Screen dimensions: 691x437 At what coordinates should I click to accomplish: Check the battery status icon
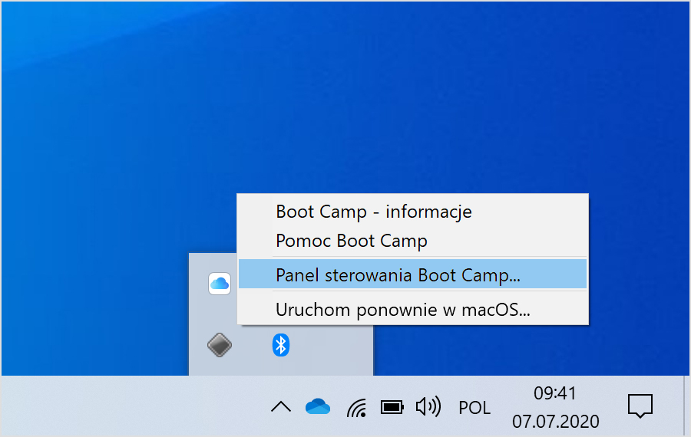(x=392, y=407)
